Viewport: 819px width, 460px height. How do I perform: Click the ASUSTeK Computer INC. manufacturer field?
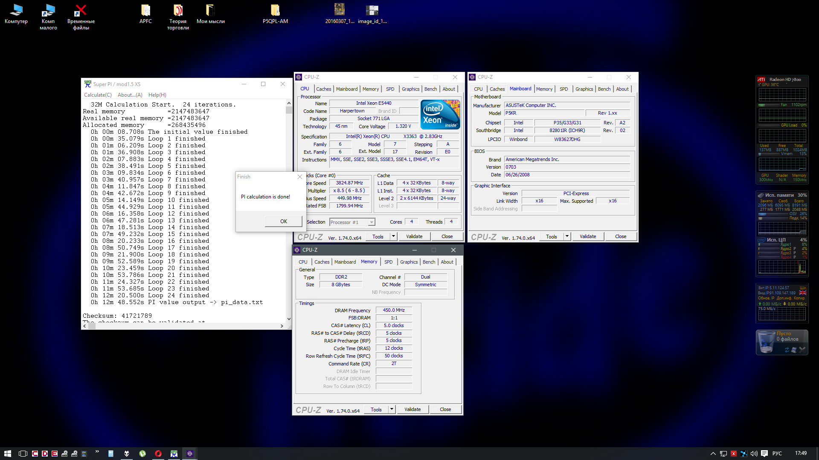point(567,105)
